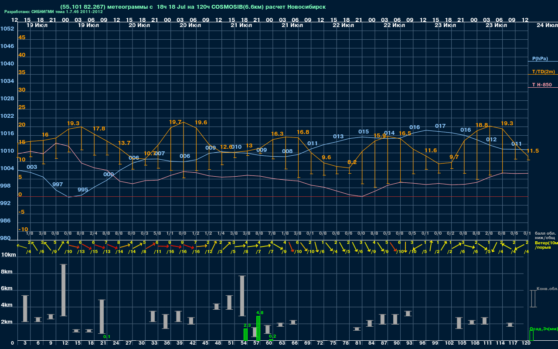Screen dimensions: 558x349
Task: Click the 11.6 temperature value
Action: click(x=431, y=151)
